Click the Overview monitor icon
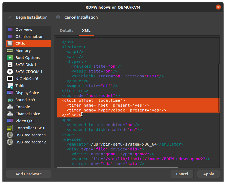The image size is (226, 184). (x=10, y=29)
